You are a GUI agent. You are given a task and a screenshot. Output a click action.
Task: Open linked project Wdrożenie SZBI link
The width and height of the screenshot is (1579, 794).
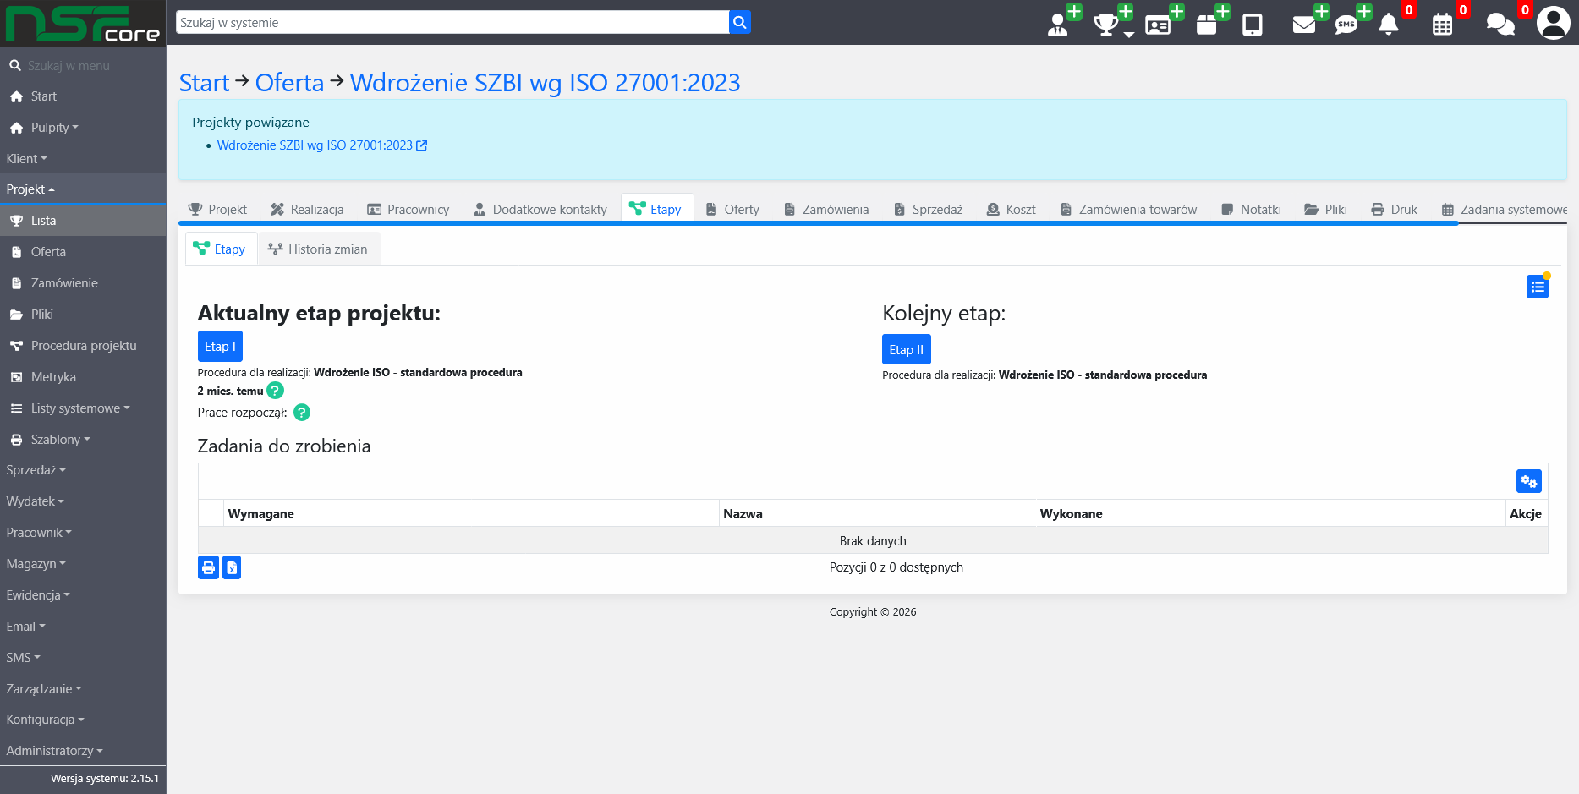[321, 145]
